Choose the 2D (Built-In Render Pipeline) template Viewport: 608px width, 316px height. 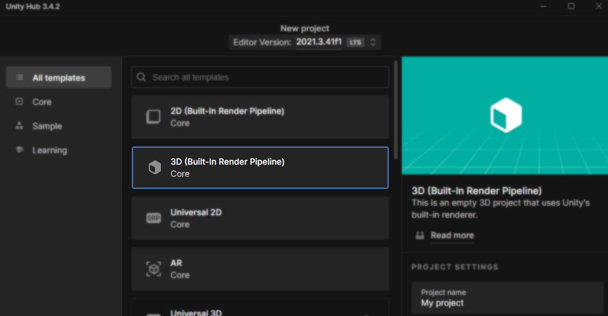click(x=260, y=117)
